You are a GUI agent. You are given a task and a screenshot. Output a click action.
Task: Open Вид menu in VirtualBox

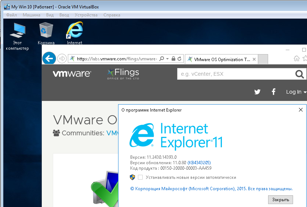pos(50,15)
